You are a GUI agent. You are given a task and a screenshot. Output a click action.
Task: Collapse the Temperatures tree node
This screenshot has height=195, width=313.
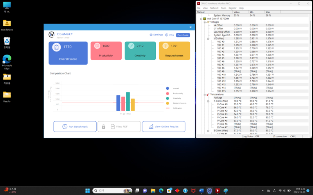(x=205, y=95)
